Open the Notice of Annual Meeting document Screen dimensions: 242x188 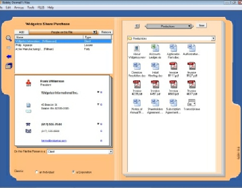pos(137,107)
